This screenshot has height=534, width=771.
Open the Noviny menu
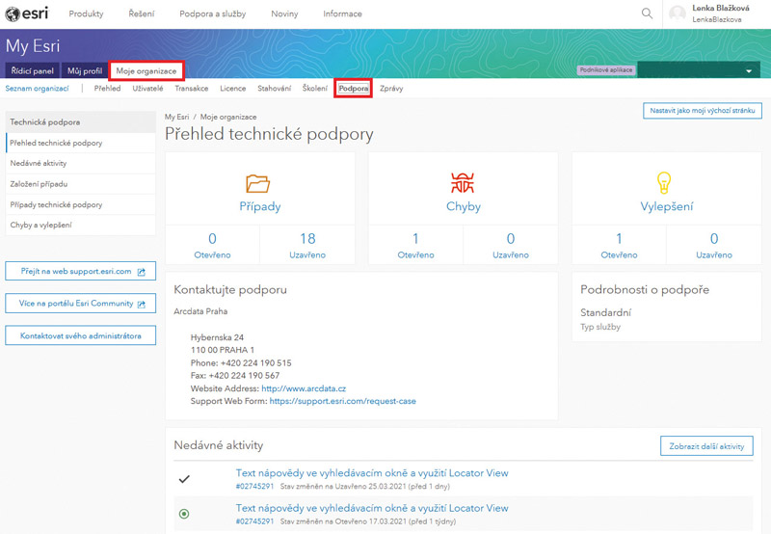point(284,13)
